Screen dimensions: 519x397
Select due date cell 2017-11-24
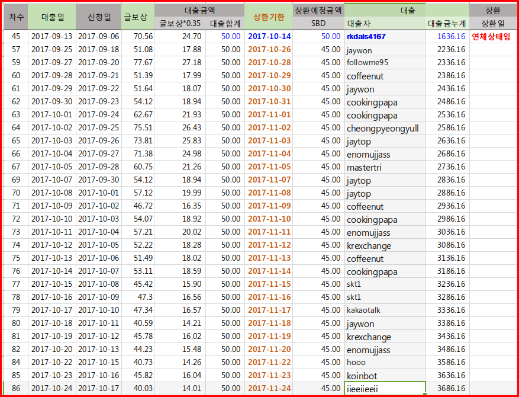[269, 388]
